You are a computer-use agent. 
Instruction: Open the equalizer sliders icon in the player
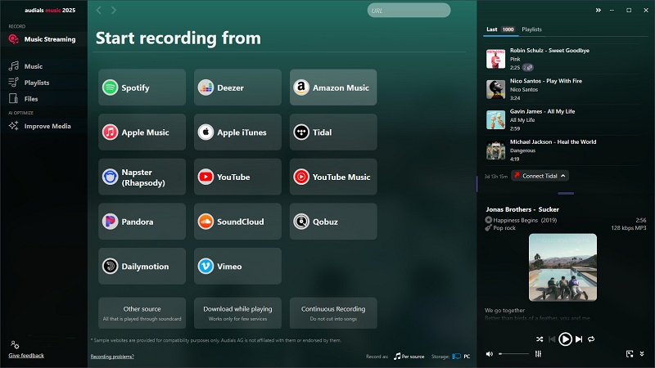(x=538, y=353)
